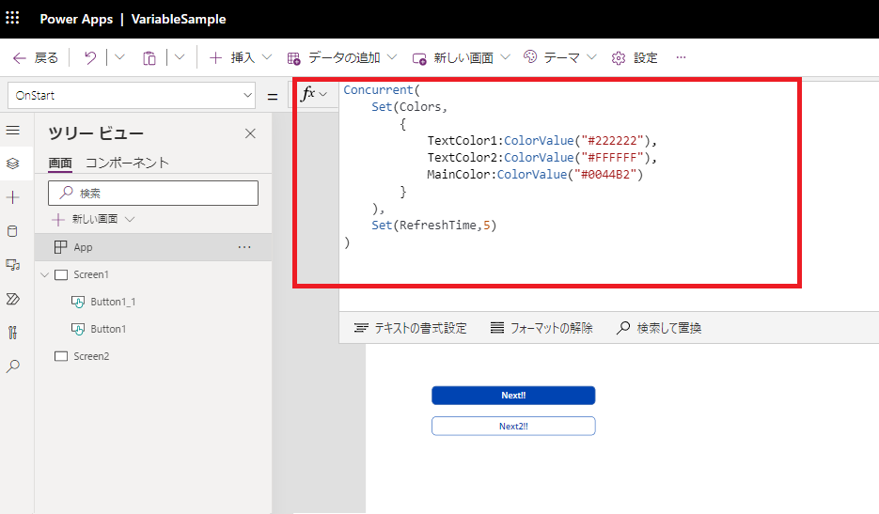Viewport: 879px width, 514px height.
Task: Open the 挿入 insert menu
Action: (x=241, y=57)
